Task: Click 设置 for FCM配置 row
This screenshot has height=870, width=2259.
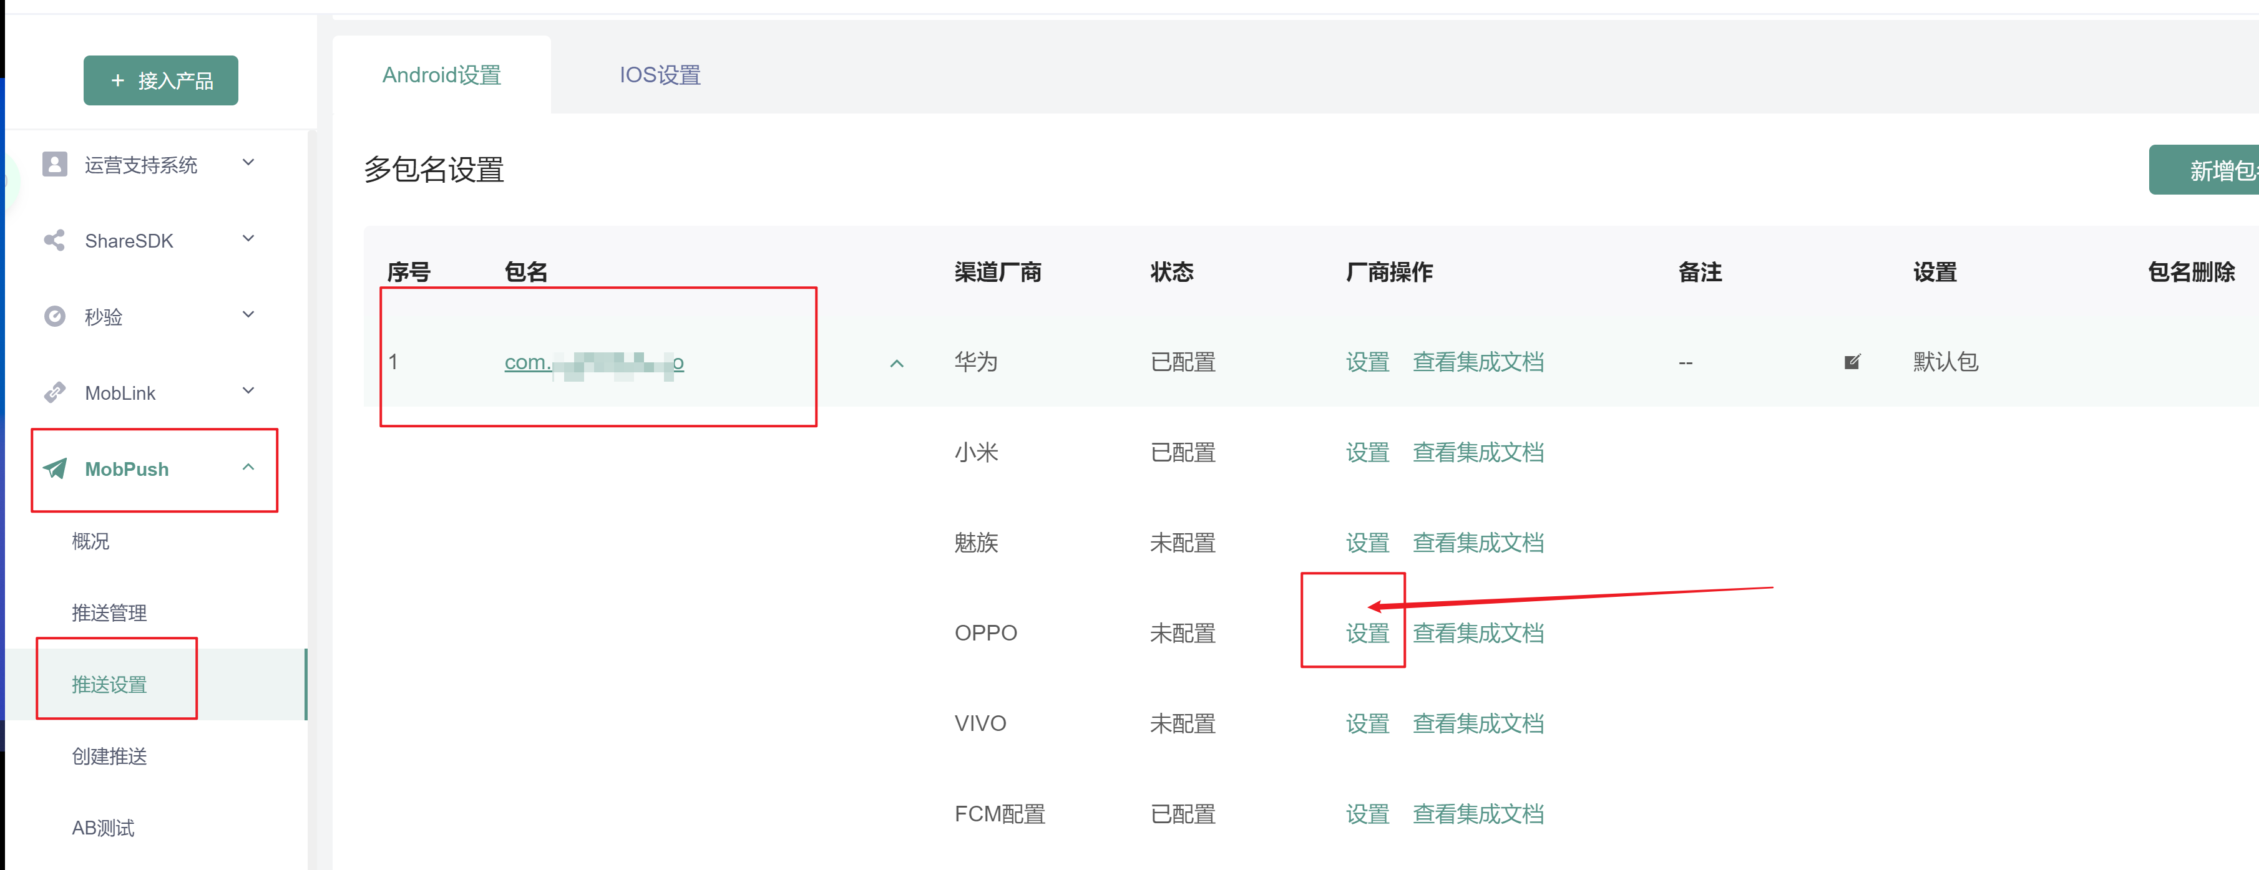Action: (x=1366, y=814)
